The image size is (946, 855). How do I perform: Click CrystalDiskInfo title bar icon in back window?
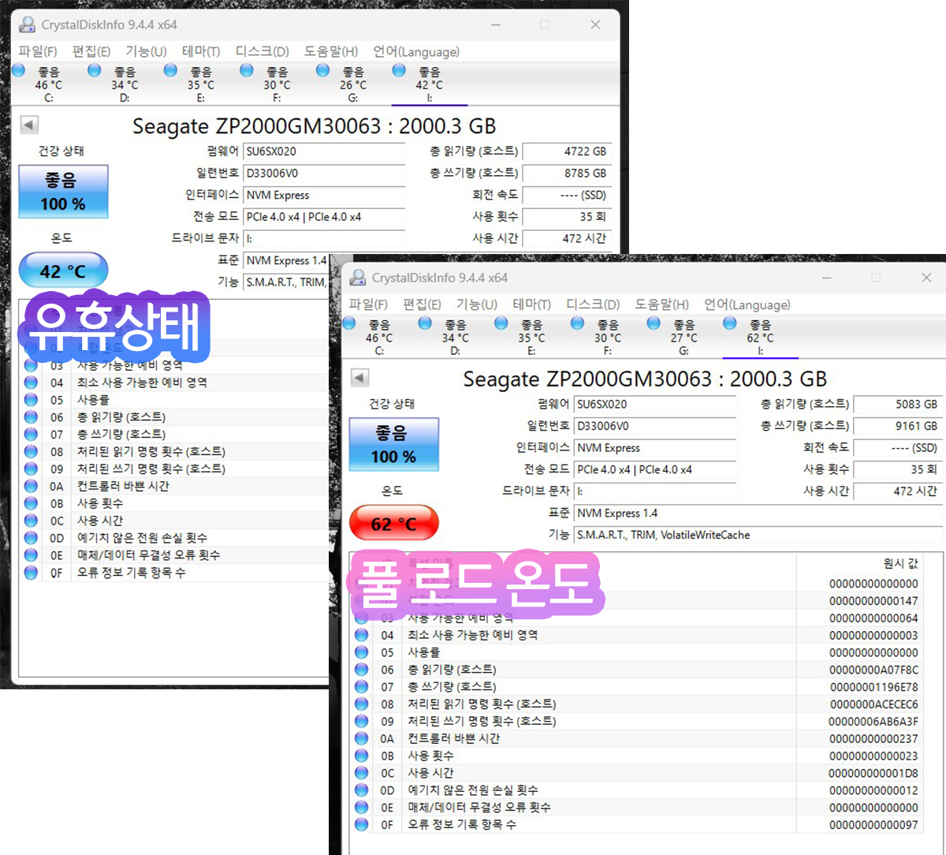click(28, 24)
